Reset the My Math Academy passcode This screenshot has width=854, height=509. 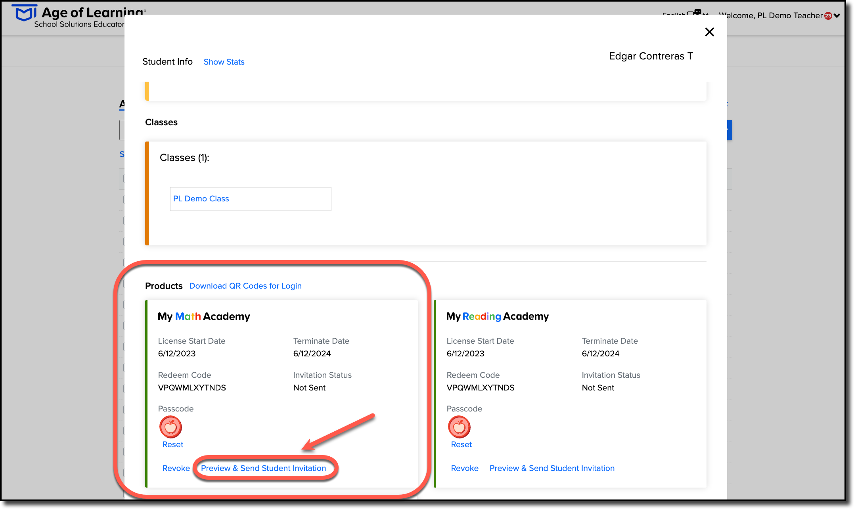(x=173, y=444)
